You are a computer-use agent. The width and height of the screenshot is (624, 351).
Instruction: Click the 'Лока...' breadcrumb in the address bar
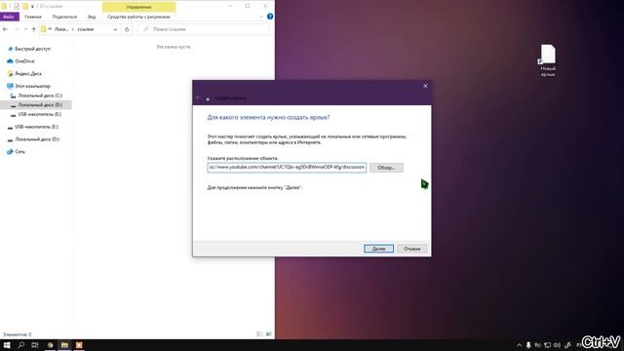tap(61, 29)
